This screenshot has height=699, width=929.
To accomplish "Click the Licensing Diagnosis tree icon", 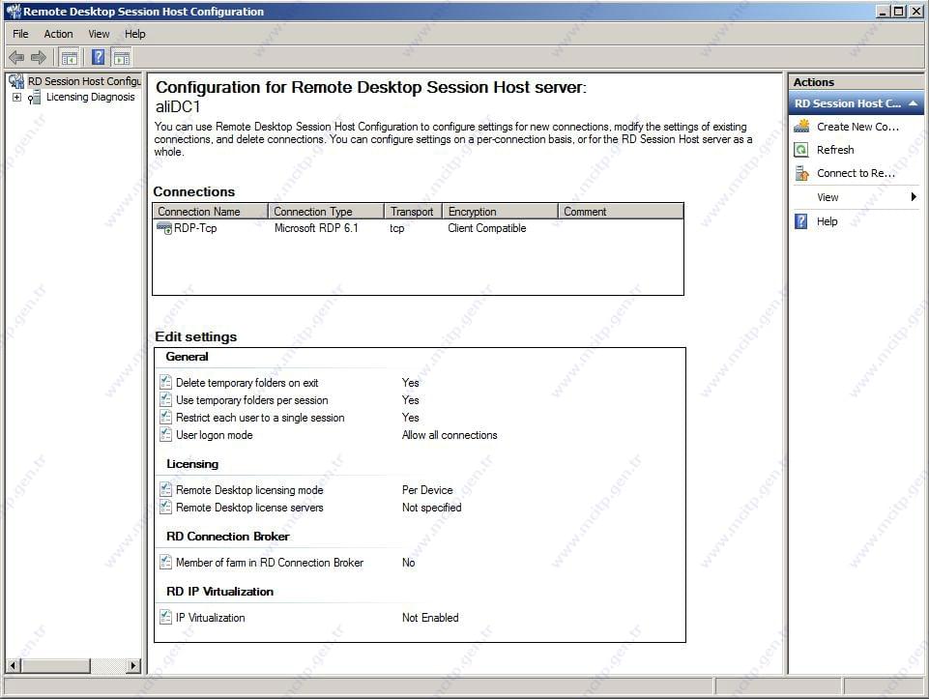I will [x=35, y=97].
